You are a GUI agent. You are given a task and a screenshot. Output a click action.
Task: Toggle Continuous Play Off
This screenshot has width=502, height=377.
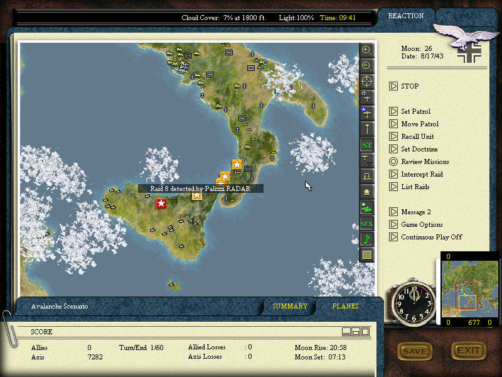click(x=426, y=237)
